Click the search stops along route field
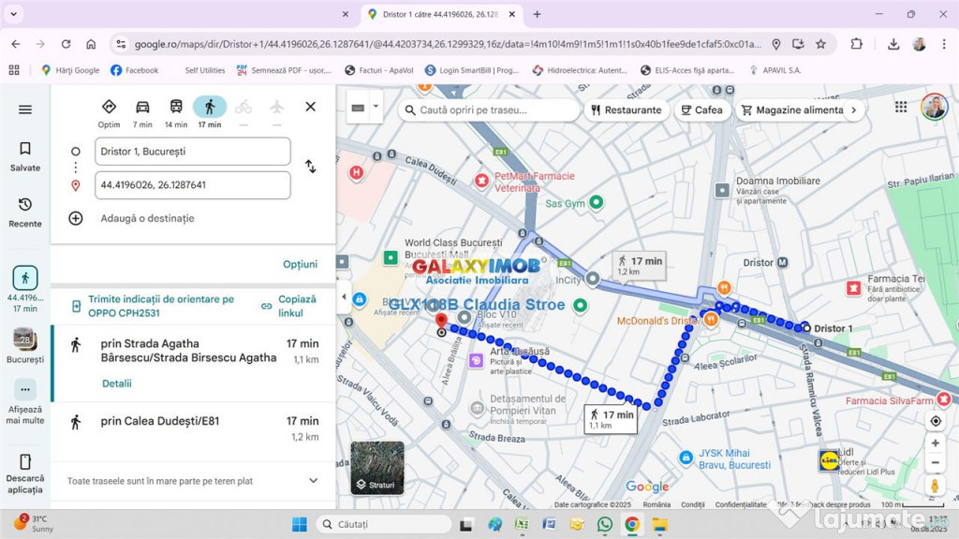The image size is (959, 539). pyautogui.click(x=489, y=110)
